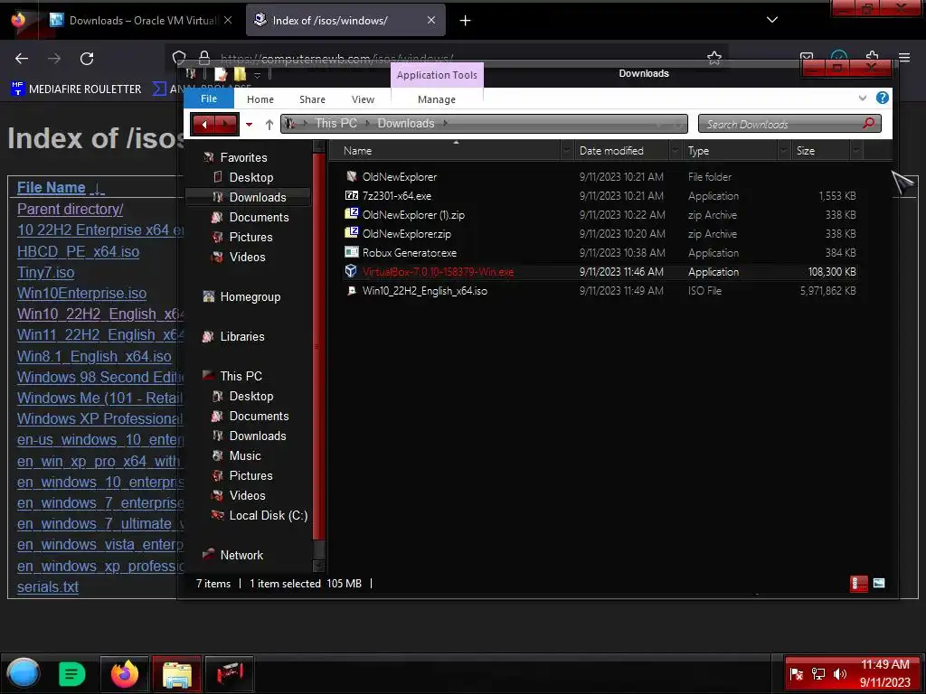Image resolution: width=926 pixels, height=694 pixels.
Task: Click the Start orb on taskbar
Action: click(24, 672)
